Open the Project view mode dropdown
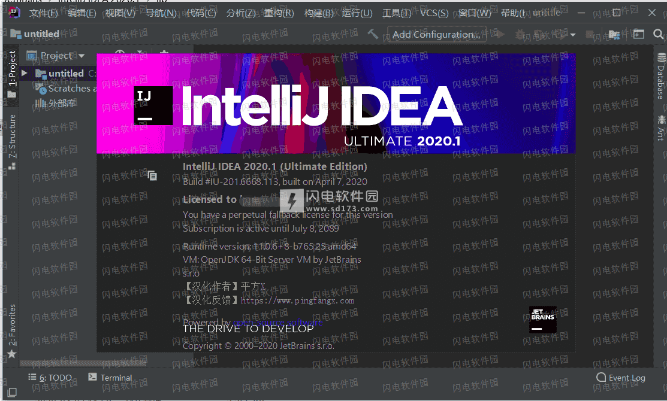This screenshot has width=667, height=401. pyautogui.click(x=80, y=55)
